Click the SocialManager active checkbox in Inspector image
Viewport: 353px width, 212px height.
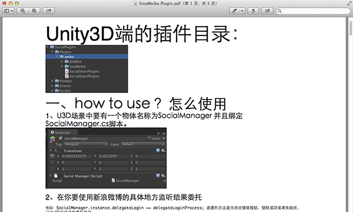61,138
